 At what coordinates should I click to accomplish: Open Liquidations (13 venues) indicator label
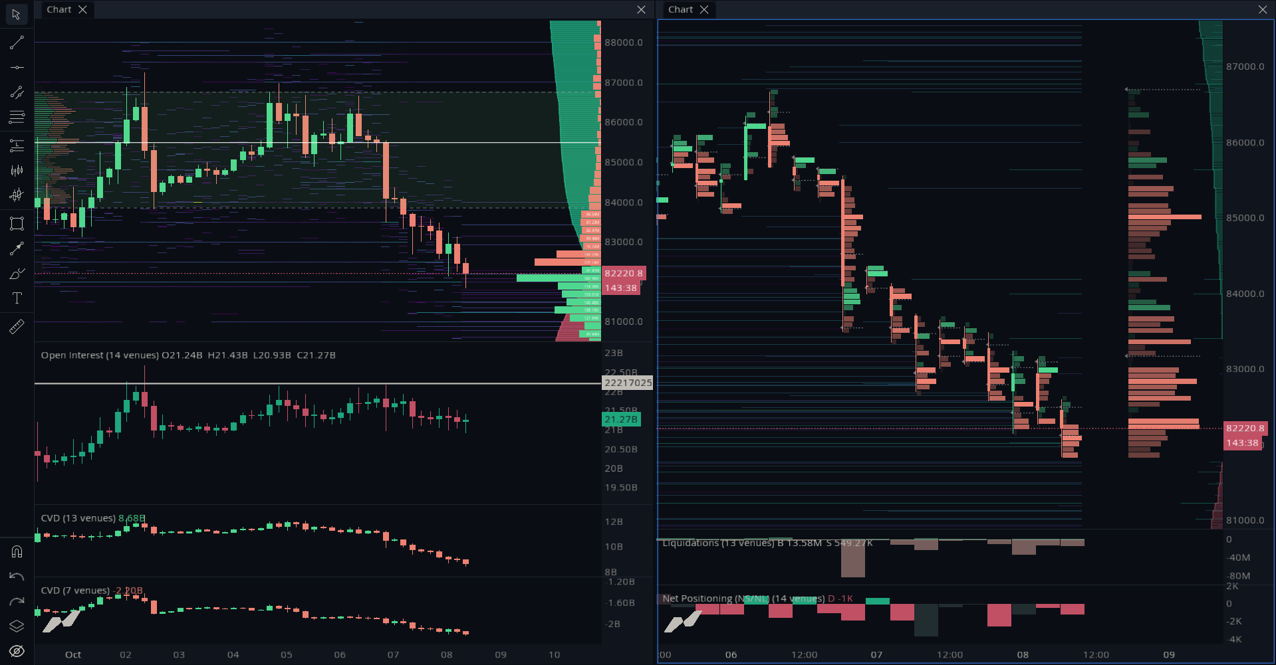[x=718, y=543]
